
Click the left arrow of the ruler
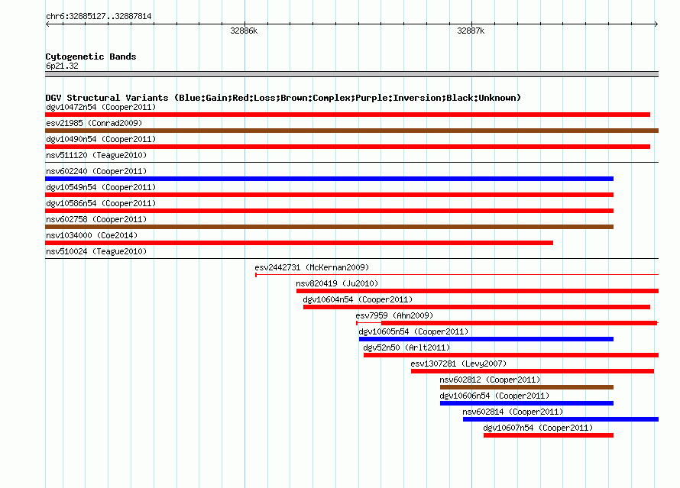(47, 24)
